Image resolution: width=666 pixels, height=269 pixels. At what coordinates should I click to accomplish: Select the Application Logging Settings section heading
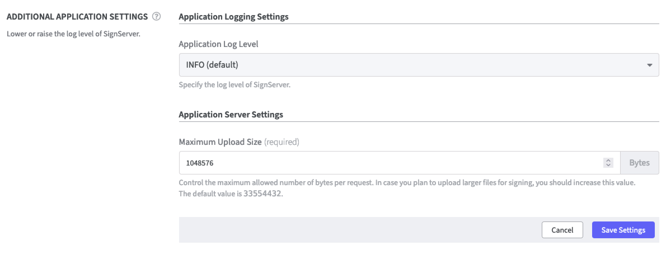(x=233, y=17)
